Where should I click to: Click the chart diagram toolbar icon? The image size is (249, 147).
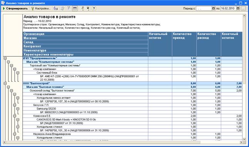tap(62, 8)
